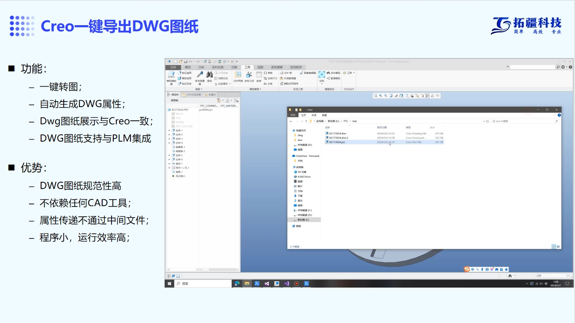Click Manage Models in Augmented Reality group
The width and height of the screenshot is (575, 323).
click(x=333, y=79)
